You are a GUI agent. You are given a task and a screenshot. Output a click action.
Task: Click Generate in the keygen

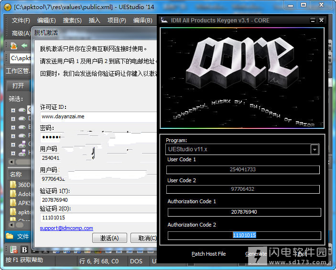pos(256,254)
